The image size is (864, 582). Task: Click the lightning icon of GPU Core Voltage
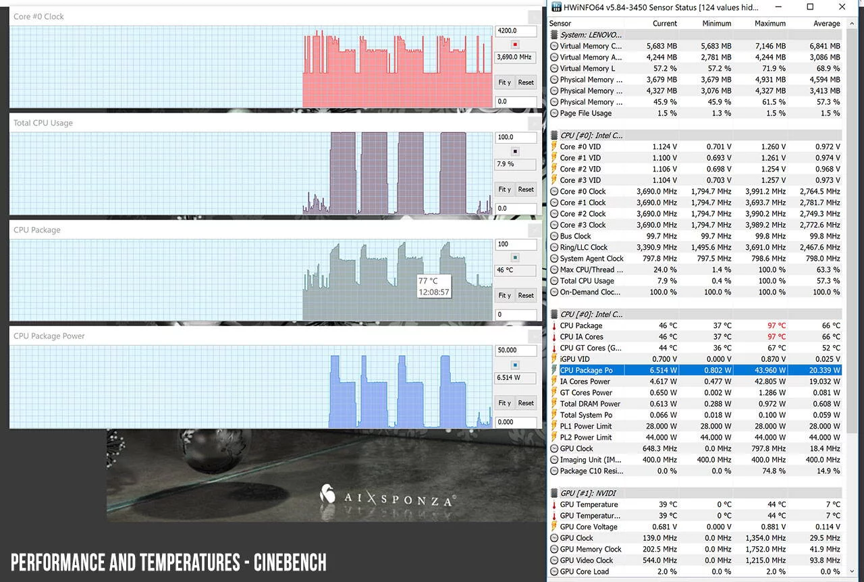point(554,527)
